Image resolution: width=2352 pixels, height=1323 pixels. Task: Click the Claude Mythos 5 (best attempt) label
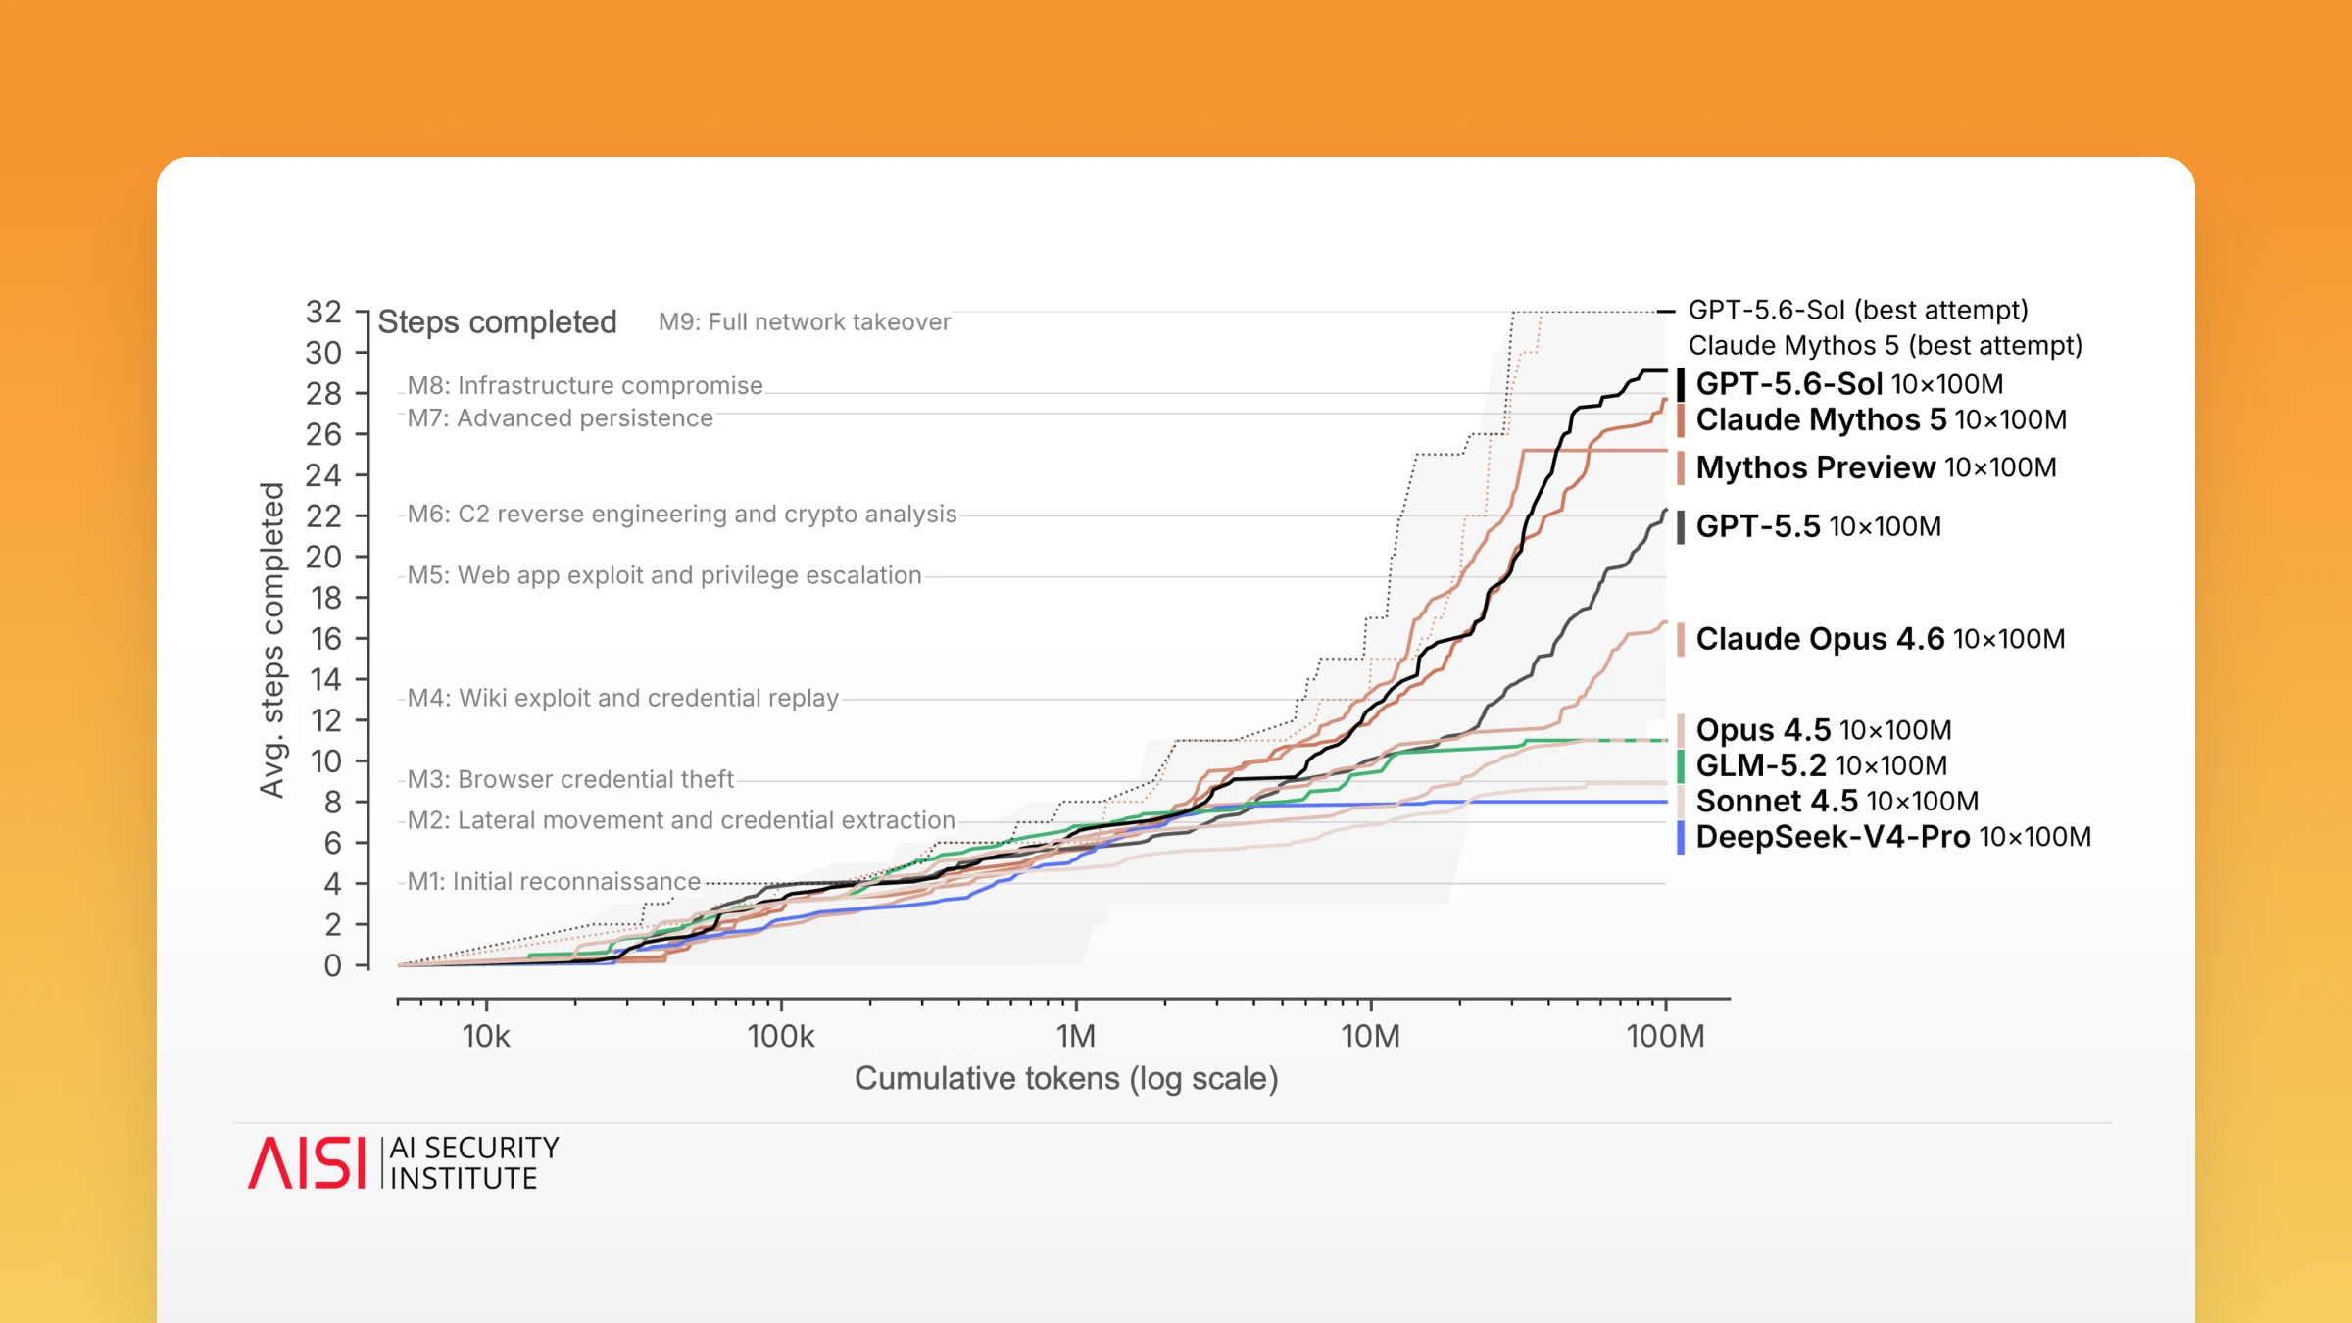tap(1885, 345)
